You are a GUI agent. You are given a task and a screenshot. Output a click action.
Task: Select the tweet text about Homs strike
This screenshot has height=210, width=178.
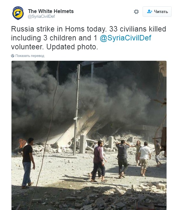[88, 38]
